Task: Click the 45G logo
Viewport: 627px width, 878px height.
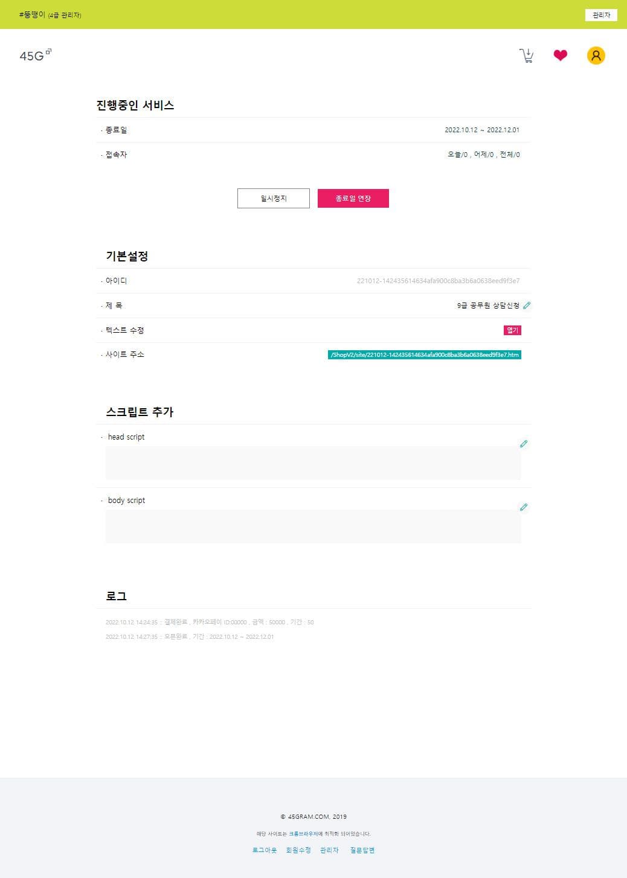Action: point(35,56)
